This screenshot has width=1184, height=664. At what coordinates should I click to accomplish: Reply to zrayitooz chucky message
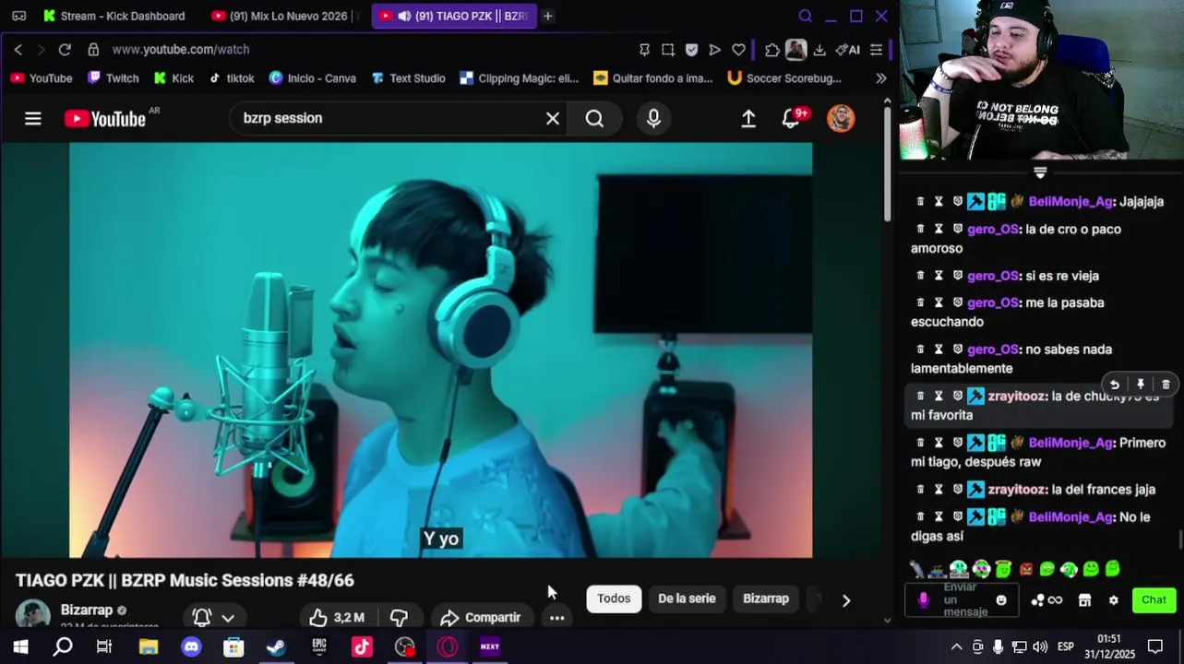click(x=1114, y=385)
